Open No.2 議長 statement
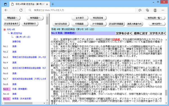Screen dimensions: 169x106 point(14,52)
